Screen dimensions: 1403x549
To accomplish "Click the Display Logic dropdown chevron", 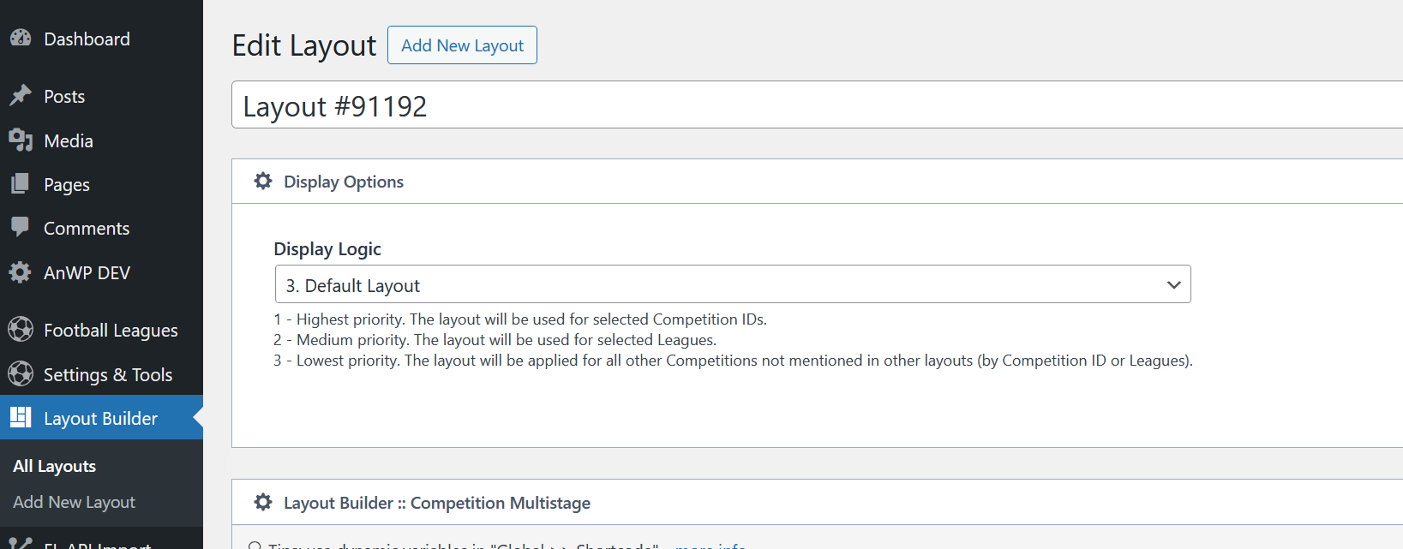I will [1173, 284].
